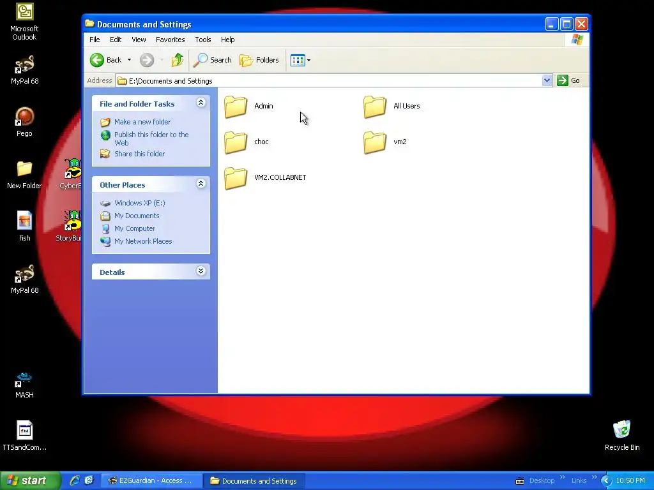Click Make a new folder

coord(142,122)
